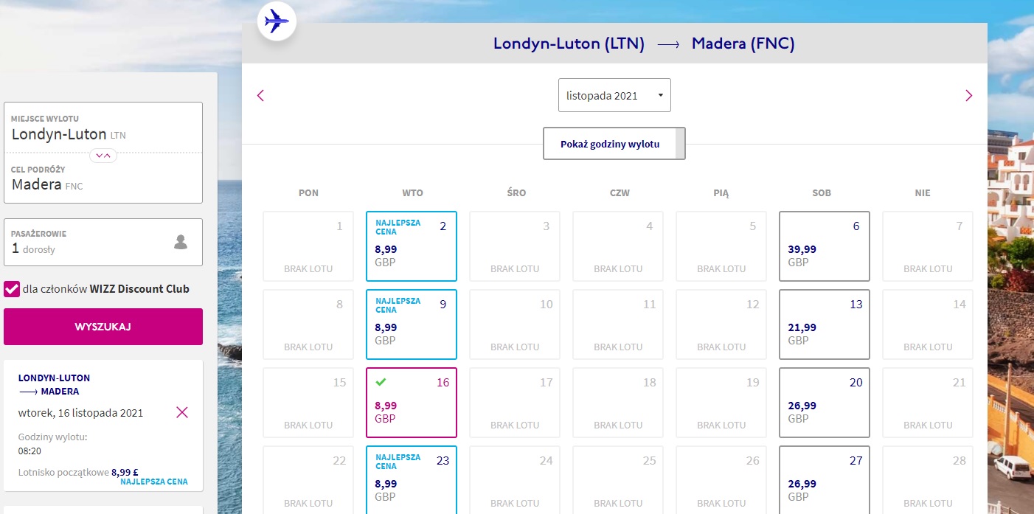
Task: Open the listopada 2021 month dropdown
Action: 614,95
